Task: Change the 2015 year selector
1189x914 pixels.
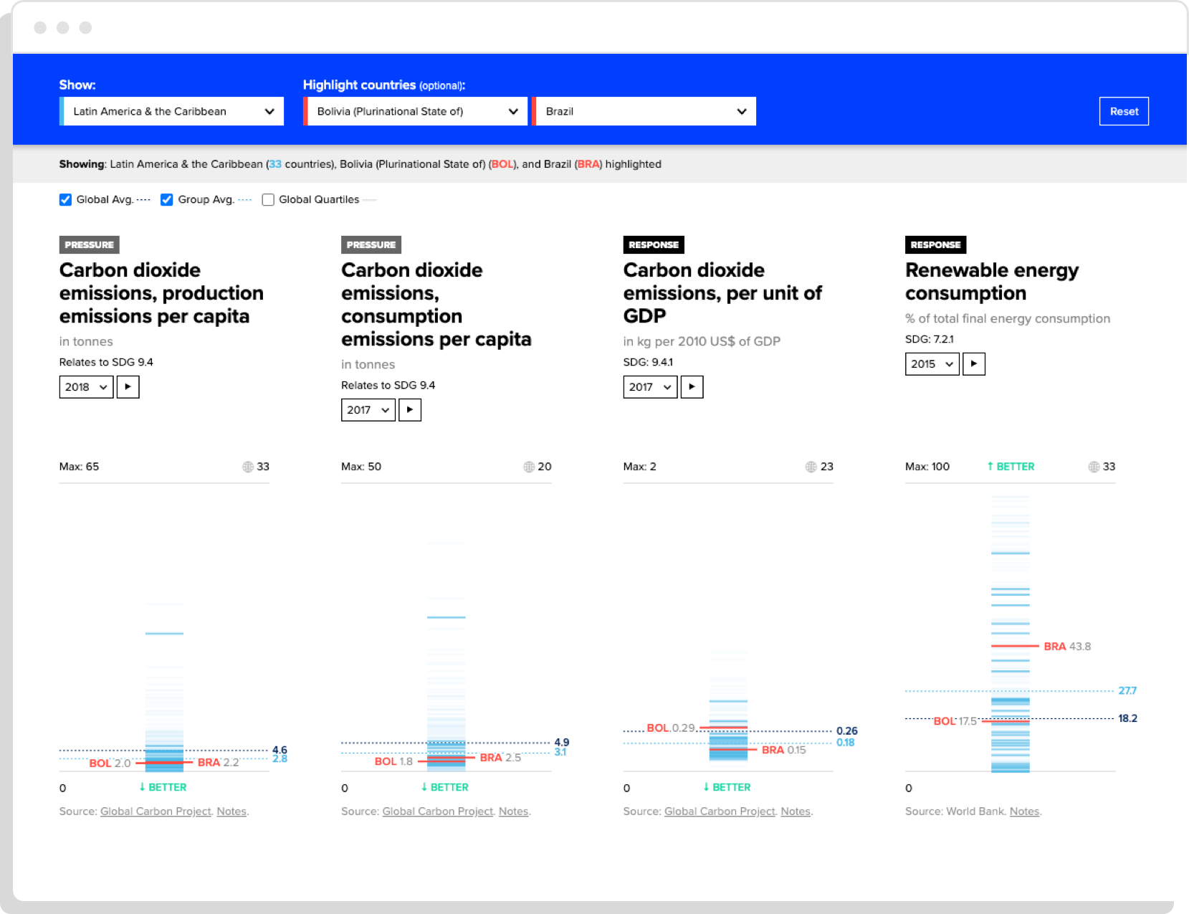Action: point(932,364)
